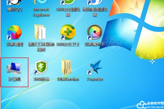Click the 360杀毒 green shield icon
Viewport: 164px width, 109px height.
(x=41, y=67)
